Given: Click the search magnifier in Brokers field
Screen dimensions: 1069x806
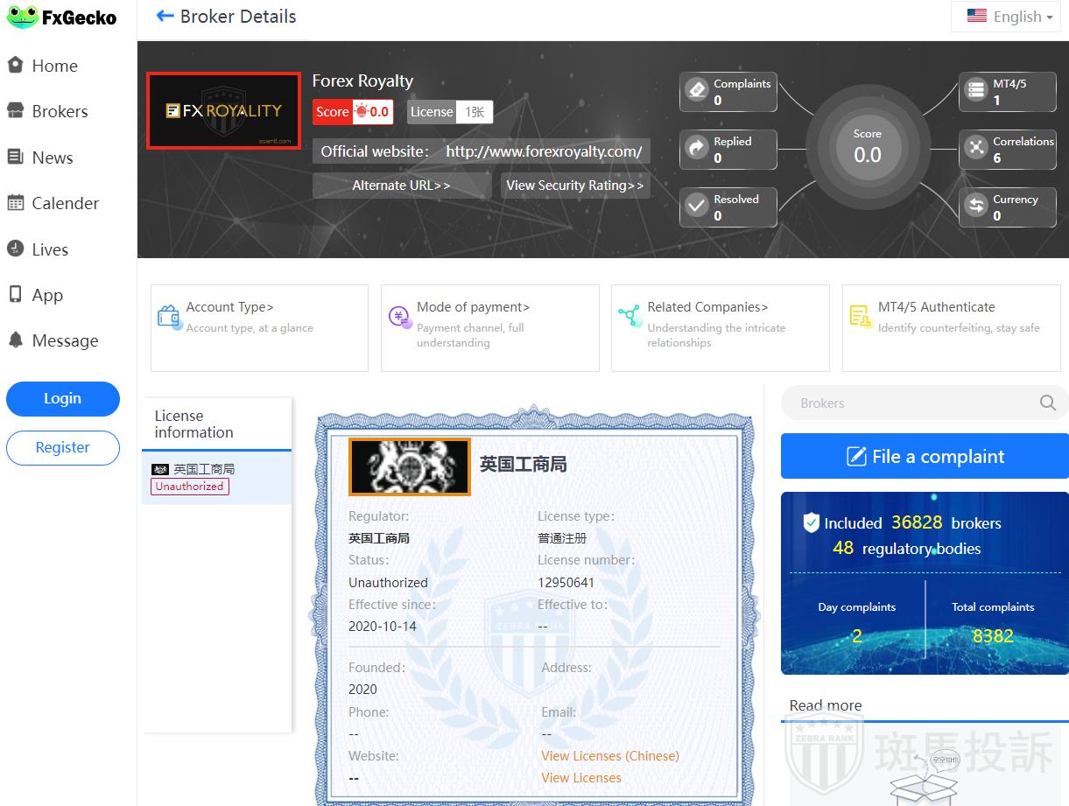Looking at the screenshot, I should pos(1047,403).
